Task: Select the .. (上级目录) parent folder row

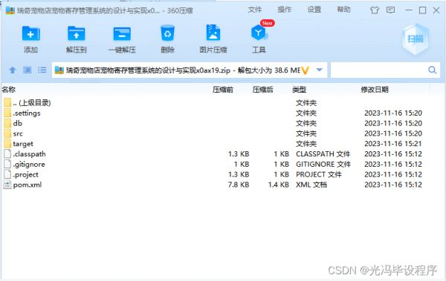Action: pos(216,102)
